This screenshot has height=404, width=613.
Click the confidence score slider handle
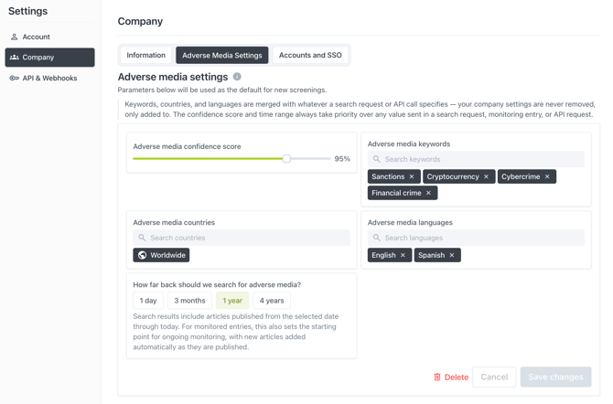pos(286,159)
